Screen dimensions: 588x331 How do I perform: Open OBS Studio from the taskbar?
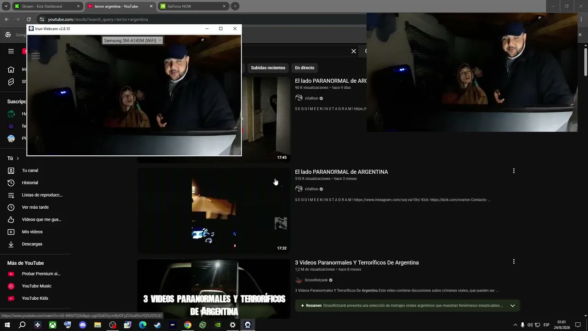(113, 325)
